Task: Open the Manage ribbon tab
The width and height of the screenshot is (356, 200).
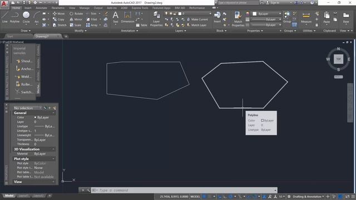Action: click(85, 8)
